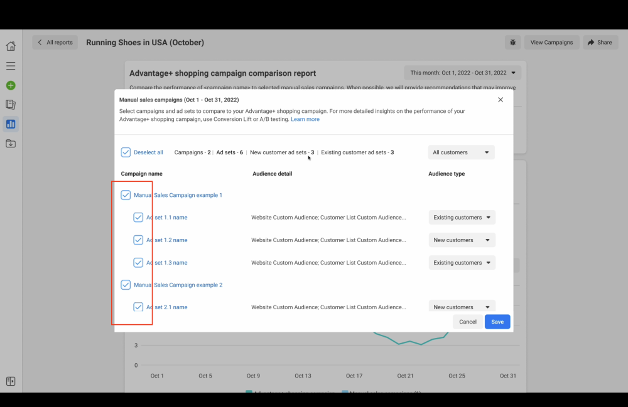Image resolution: width=628 pixels, height=407 pixels.
Task: Select the bar chart reports icon
Action: pyautogui.click(x=11, y=124)
